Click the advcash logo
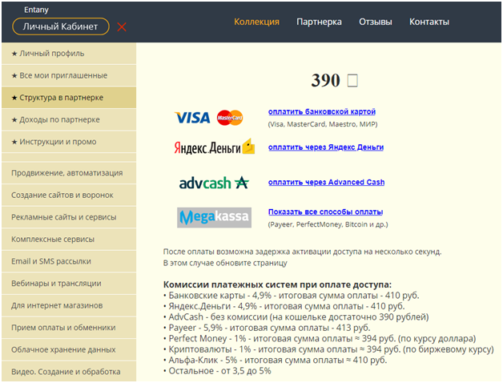 click(214, 183)
